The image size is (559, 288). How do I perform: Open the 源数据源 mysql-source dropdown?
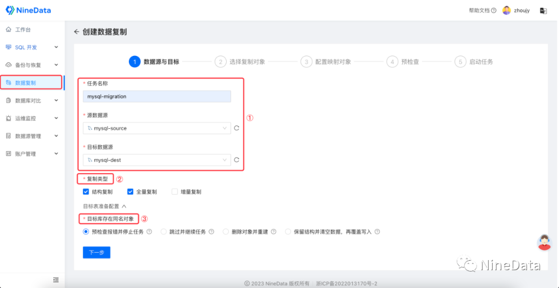pos(157,128)
